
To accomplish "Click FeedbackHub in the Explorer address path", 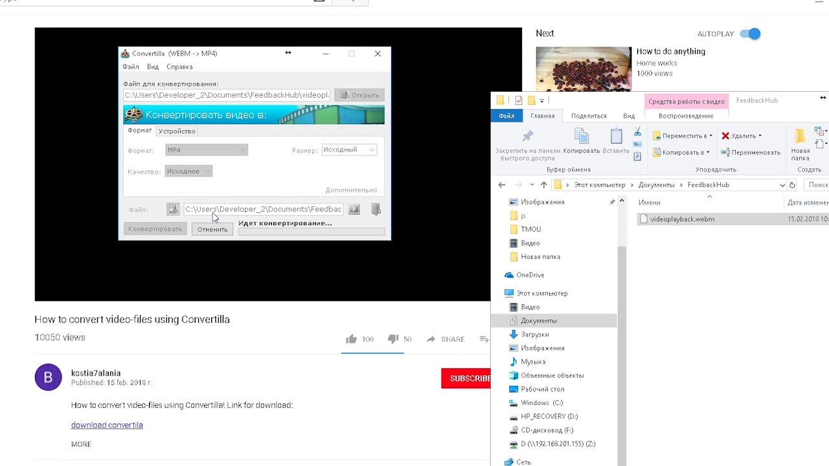I will (x=709, y=185).
